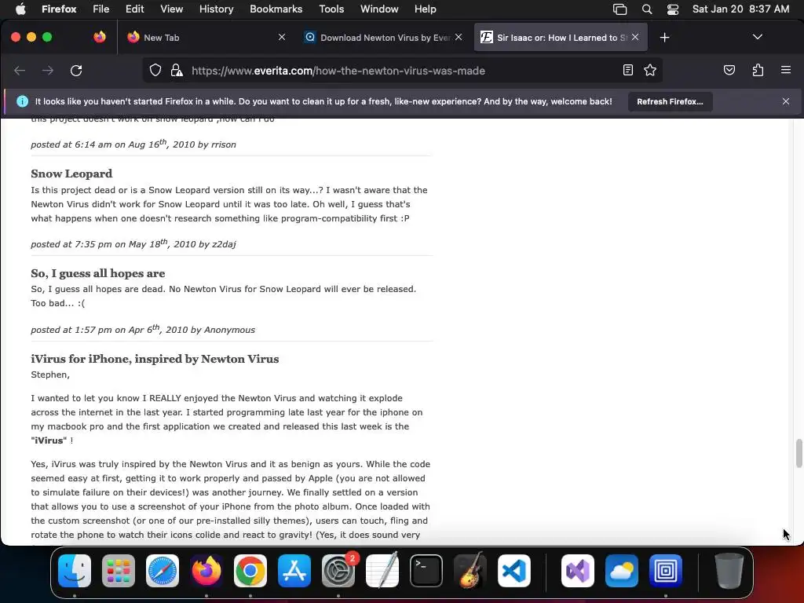Click the Refresh Firefox… button
This screenshot has width=804, height=603.
click(x=670, y=101)
